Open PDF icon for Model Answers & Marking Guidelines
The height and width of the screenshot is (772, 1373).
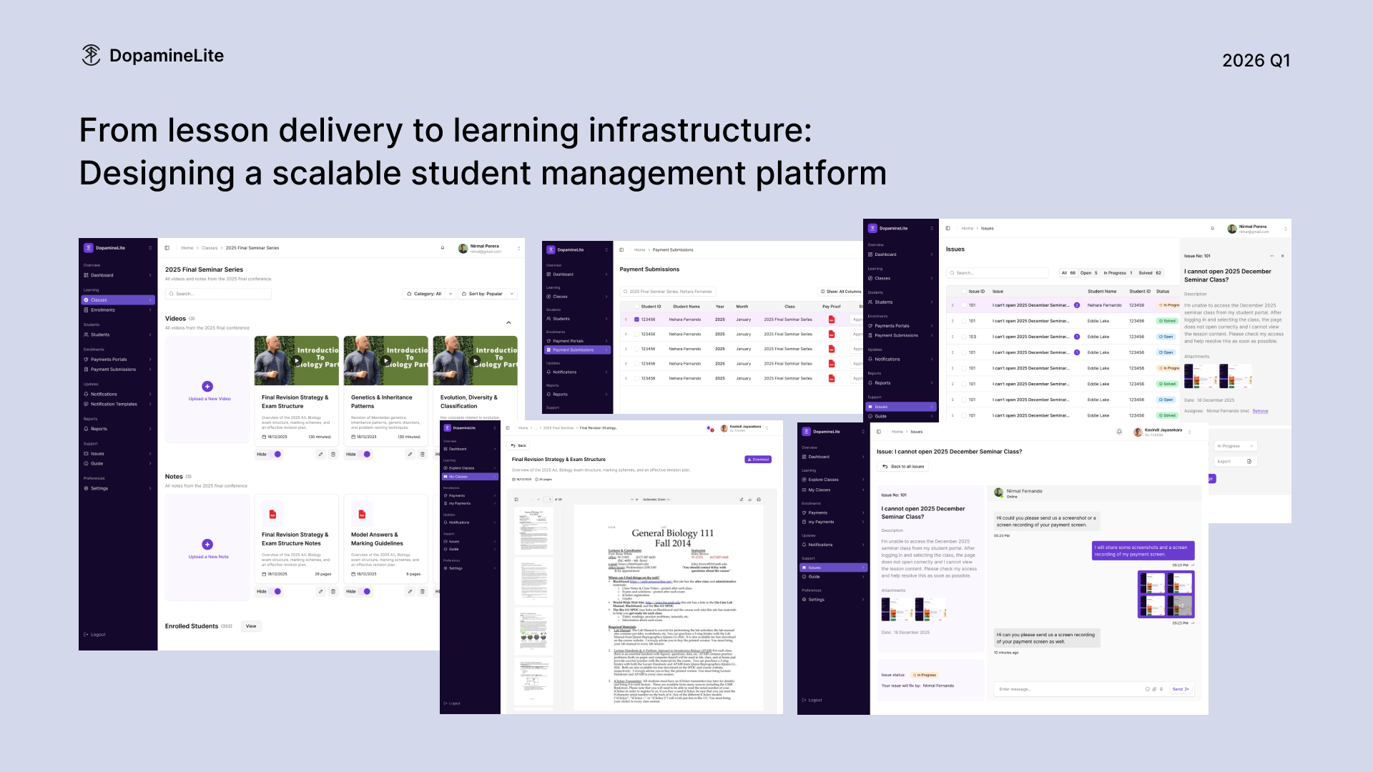point(362,514)
